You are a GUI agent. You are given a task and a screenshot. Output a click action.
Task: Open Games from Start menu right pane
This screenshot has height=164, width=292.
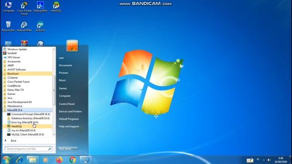(63, 88)
